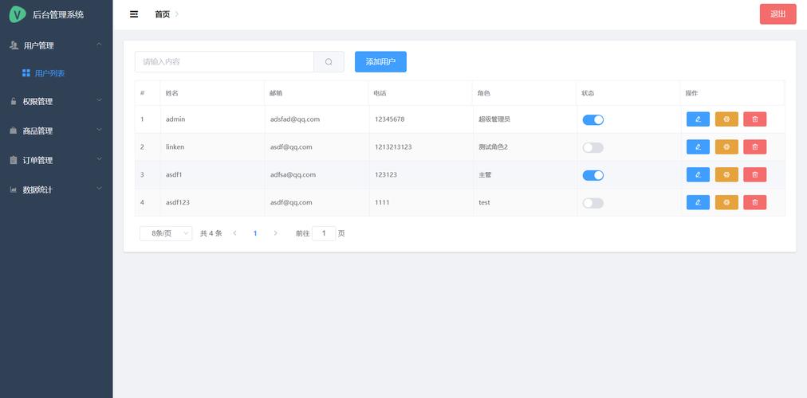Turn on status toggle for asdf123
The image size is (807, 398).
pyautogui.click(x=592, y=203)
